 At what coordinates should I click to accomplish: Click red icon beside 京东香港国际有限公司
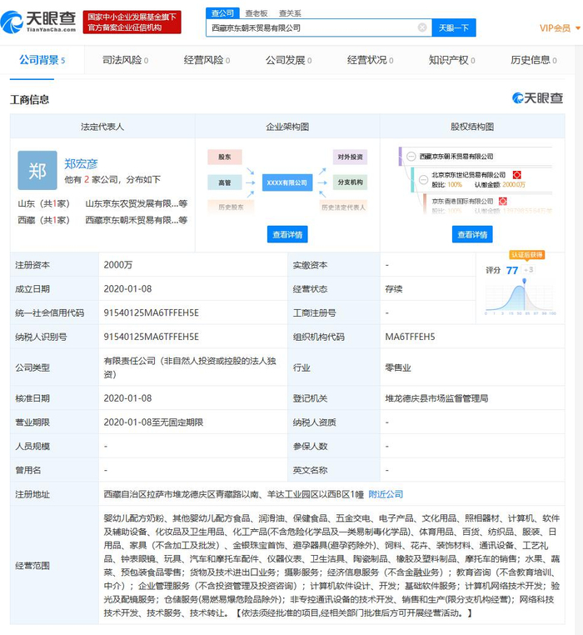503,202
